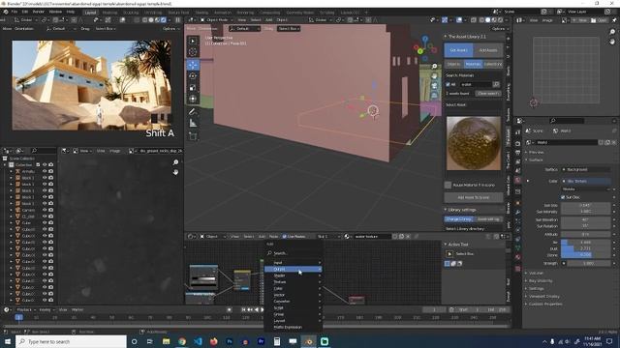
Task: Select the Scale tool in viewport toolbar
Action: [x=193, y=88]
